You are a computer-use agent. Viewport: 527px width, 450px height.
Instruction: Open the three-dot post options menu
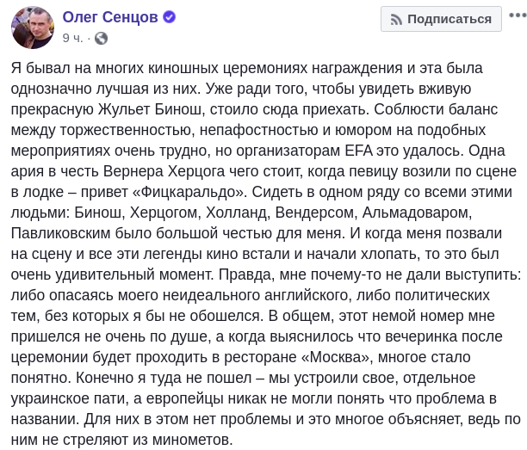click(x=515, y=18)
